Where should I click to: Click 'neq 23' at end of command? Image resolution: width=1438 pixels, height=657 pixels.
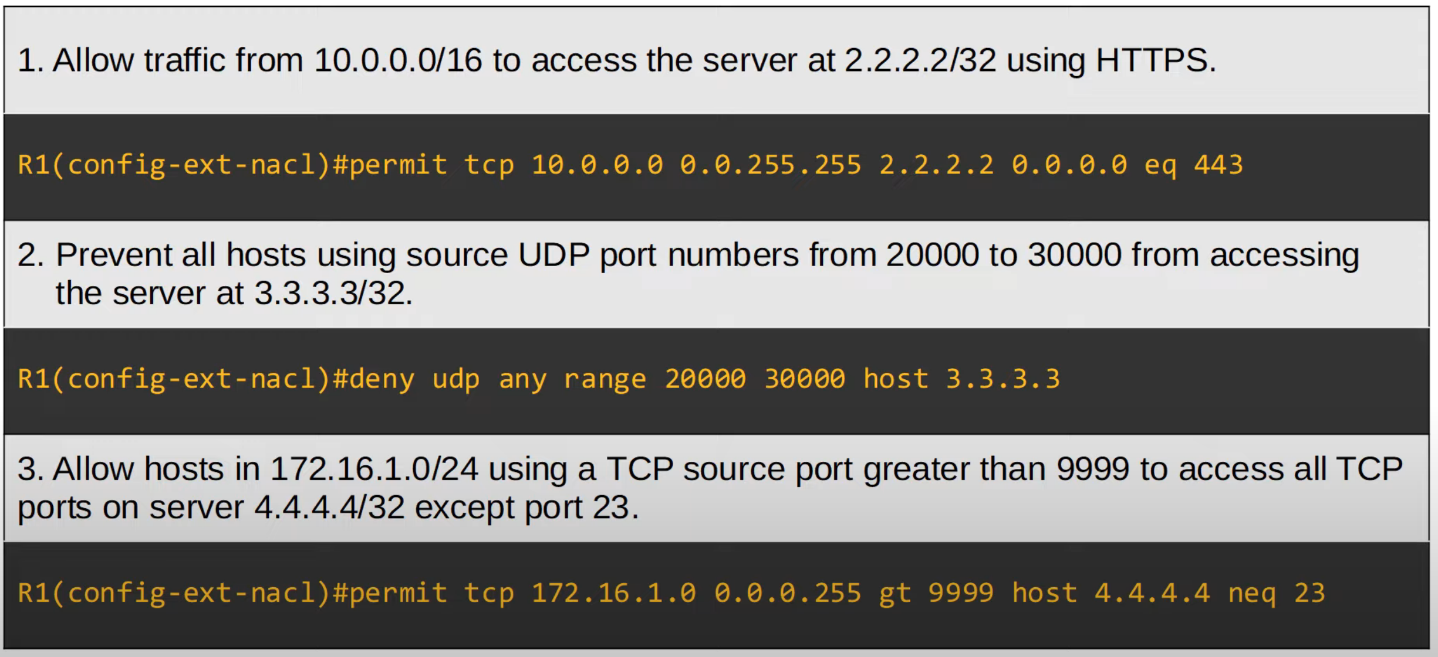click(x=1277, y=594)
